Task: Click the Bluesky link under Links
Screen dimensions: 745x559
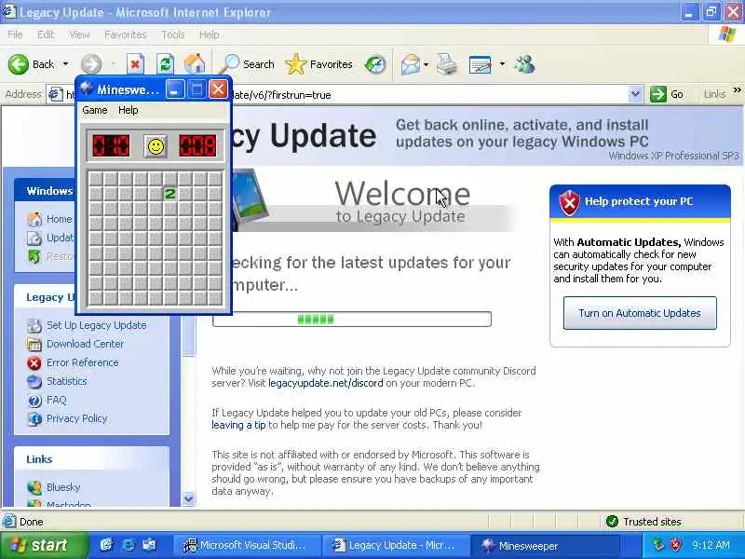Action: tap(63, 487)
